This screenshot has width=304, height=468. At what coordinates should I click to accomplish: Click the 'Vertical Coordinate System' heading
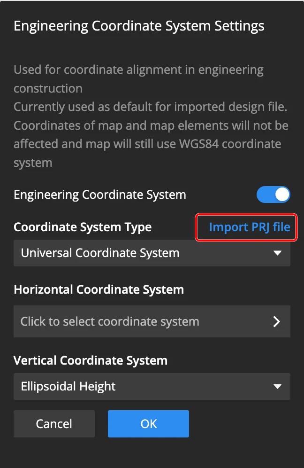[91, 361]
